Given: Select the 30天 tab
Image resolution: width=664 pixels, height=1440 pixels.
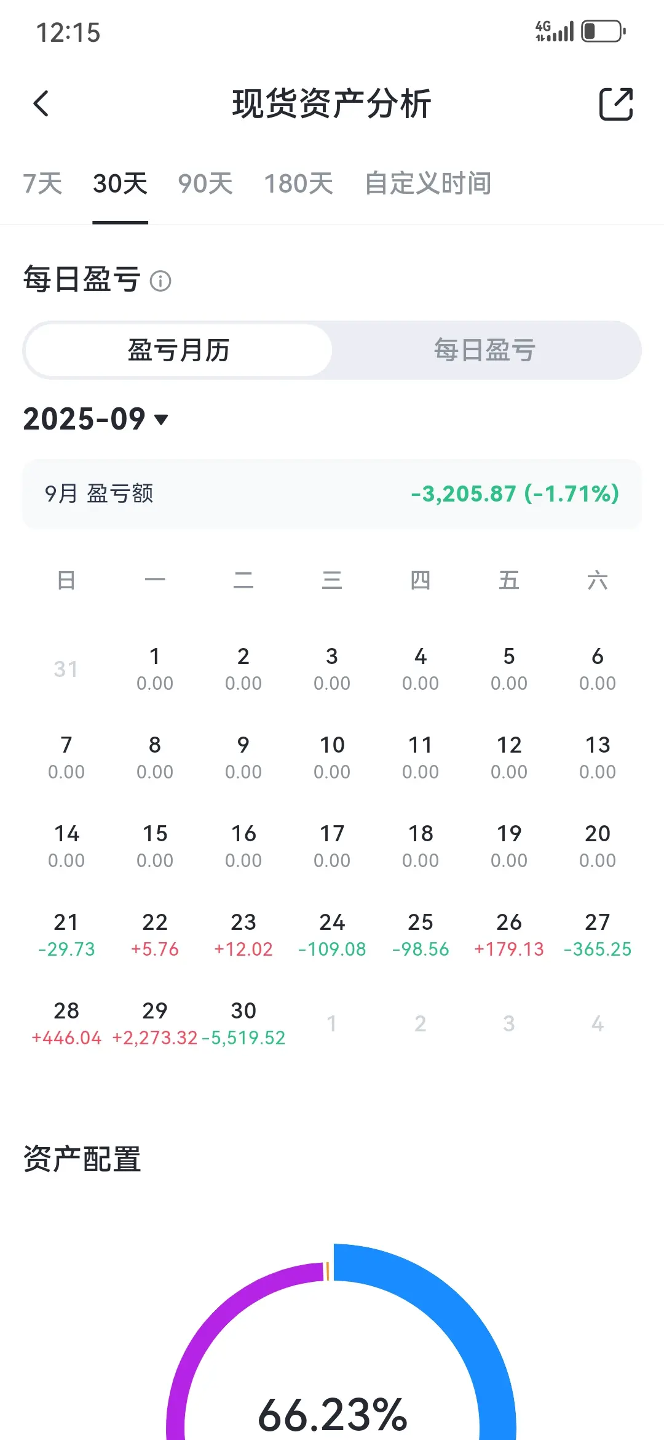Looking at the screenshot, I should click(121, 183).
